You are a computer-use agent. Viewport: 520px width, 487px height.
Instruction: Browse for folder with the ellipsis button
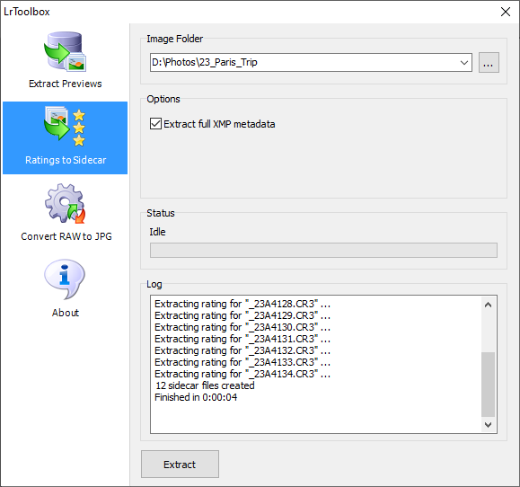point(489,62)
